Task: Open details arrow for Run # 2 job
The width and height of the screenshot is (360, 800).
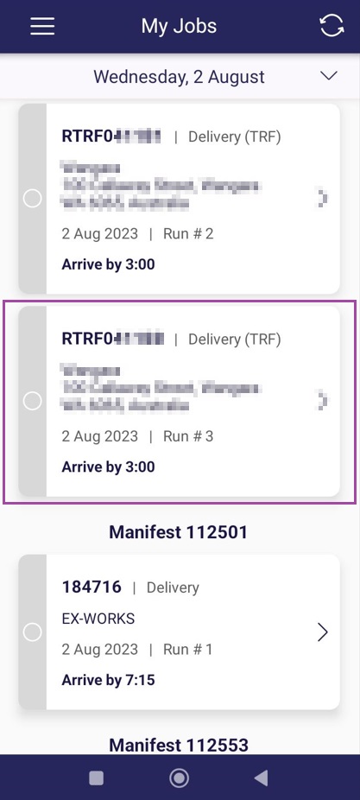Action: (x=322, y=199)
